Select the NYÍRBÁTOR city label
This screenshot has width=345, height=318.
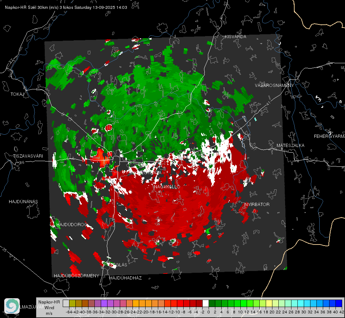[257, 205]
